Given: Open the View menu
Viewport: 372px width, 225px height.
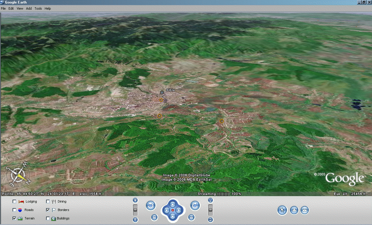Looking at the screenshot, I should [20, 8].
